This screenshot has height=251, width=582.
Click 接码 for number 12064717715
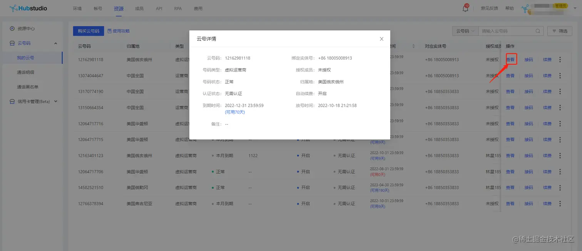click(528, 140)
